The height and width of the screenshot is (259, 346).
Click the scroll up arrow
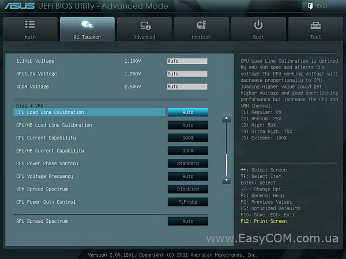tap(227, 118)
